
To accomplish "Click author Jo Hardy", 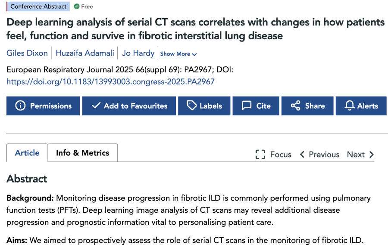I will pyautogui.click(x=138, y=53).
